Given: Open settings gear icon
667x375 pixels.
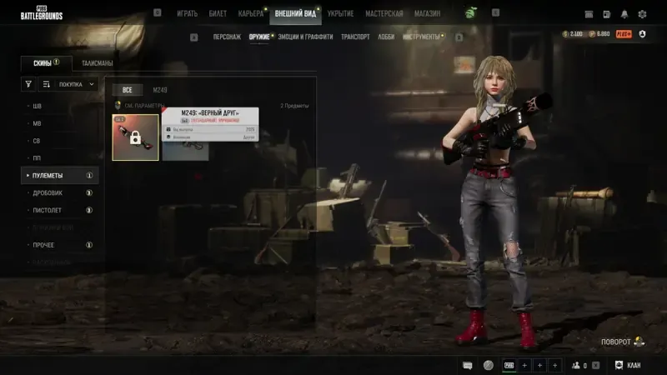Looking at the screenshot, I should [x=642, y=14].
